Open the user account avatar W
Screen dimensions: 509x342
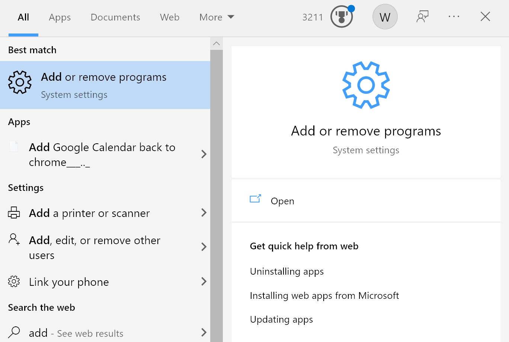385,16
